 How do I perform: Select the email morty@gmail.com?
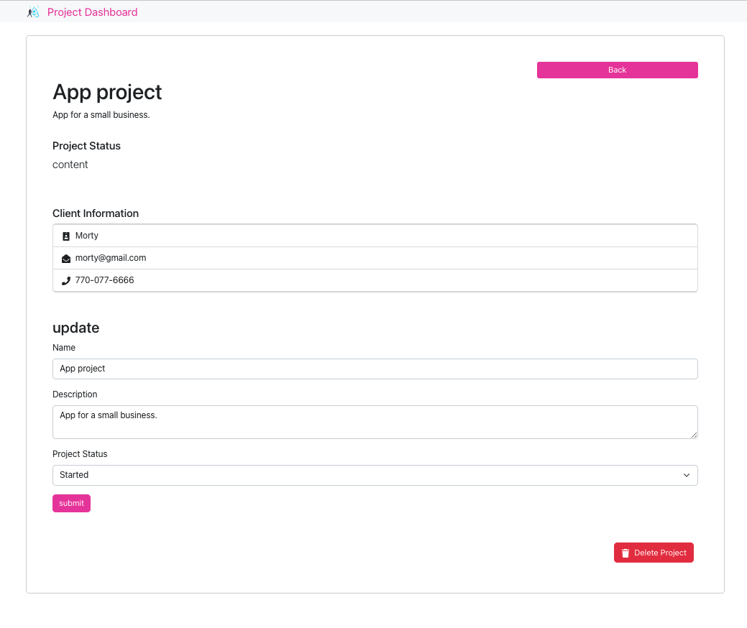(111, 258)
